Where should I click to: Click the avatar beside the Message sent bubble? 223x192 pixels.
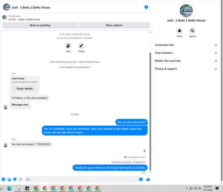[x=6, y=107]
